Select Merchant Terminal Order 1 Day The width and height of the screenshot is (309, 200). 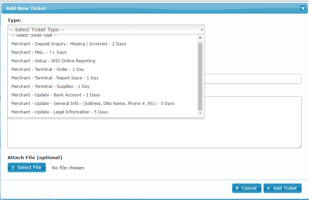tap(48, 70)
